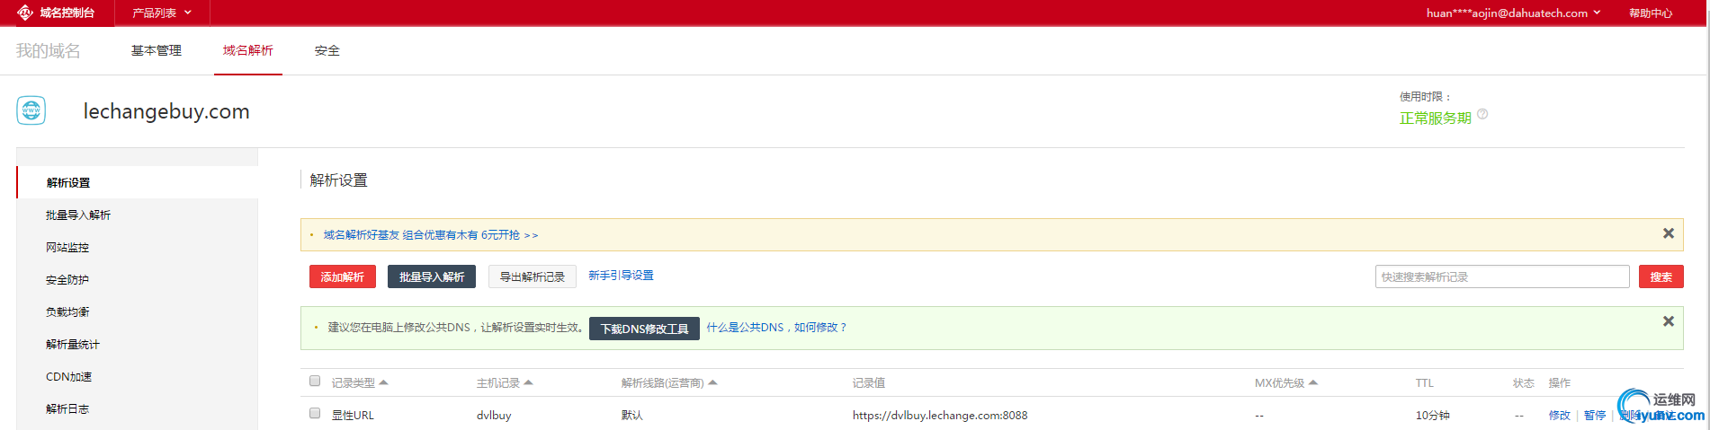Click the red 添加解析 button

(343, 276)
